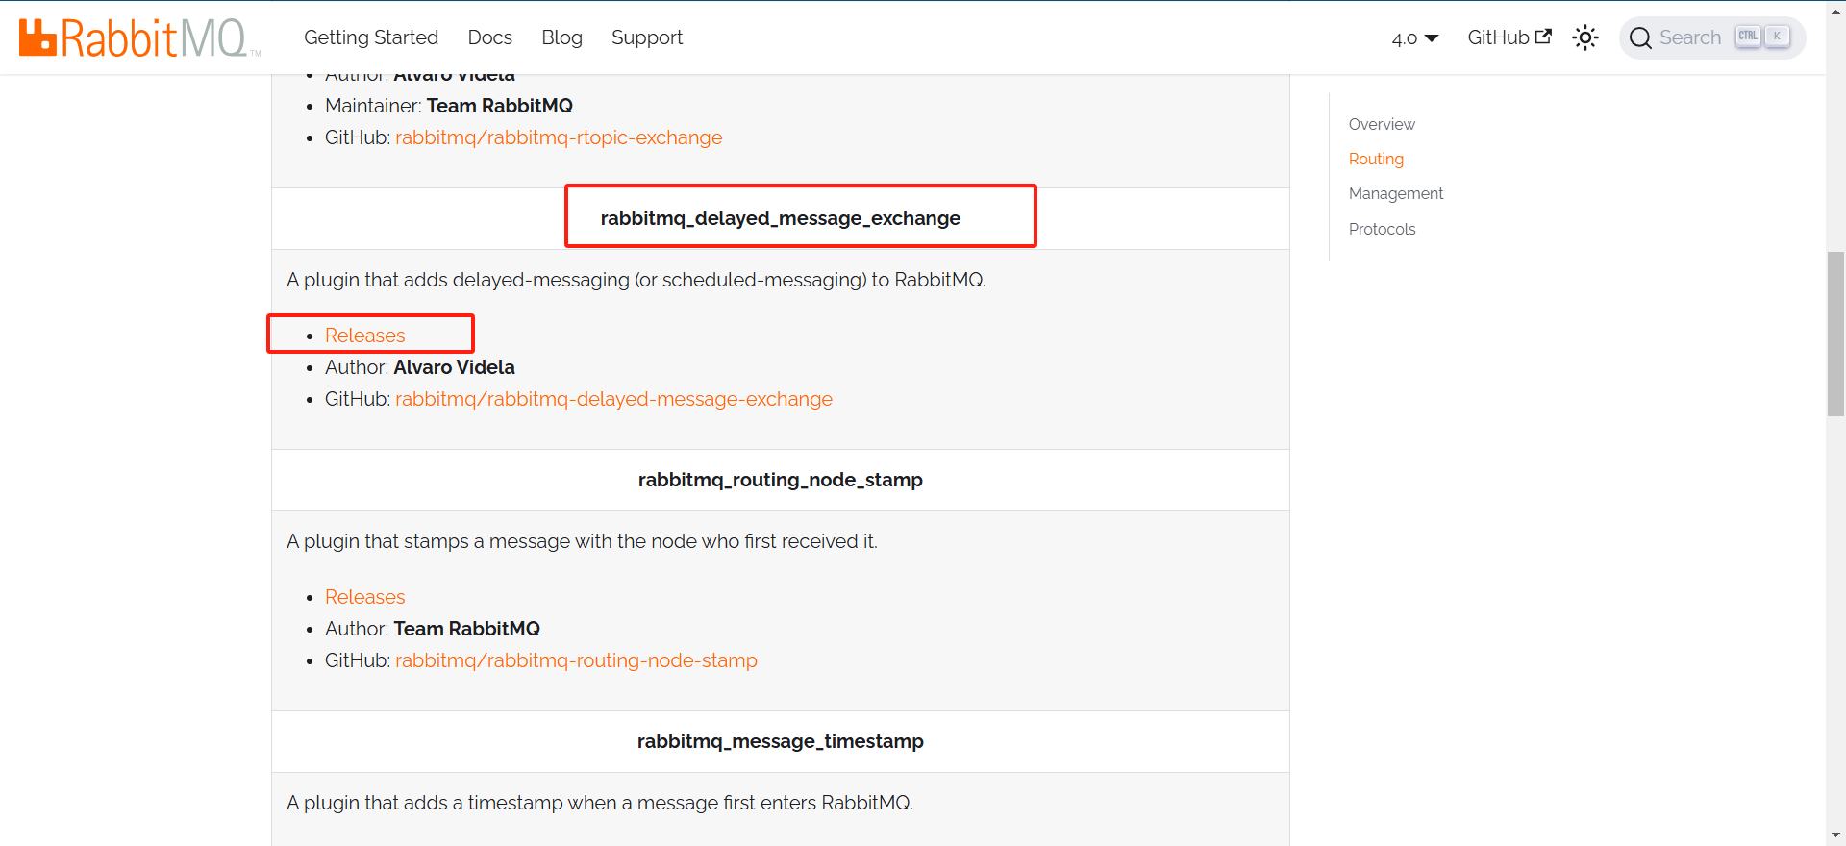1846x846 pixels.
Task: Click 'Author: Team RabbitMQ' under node stamp
Action: coord(433,629)
